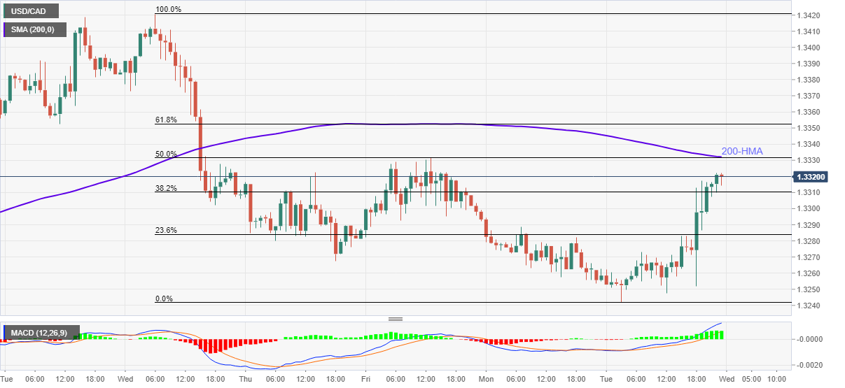Screen dimensions: 845x388
Task: Click the 0.0% Fibonacci level label
Action: tap(164, 299)
